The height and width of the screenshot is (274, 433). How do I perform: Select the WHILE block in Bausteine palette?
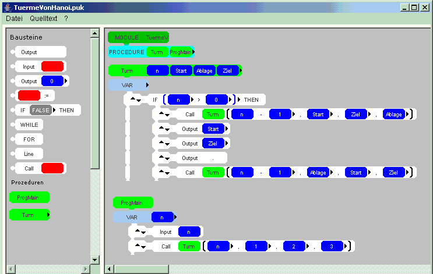tap(28, 124)
